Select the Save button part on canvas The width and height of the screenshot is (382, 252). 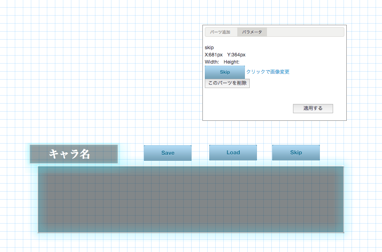[x=168, y=153]
